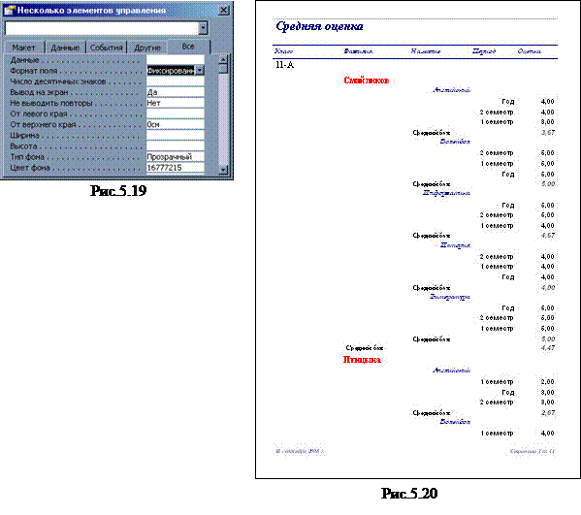
Task: Open the Формат поля dropdown arrow
Action: [x=200, y=71]
